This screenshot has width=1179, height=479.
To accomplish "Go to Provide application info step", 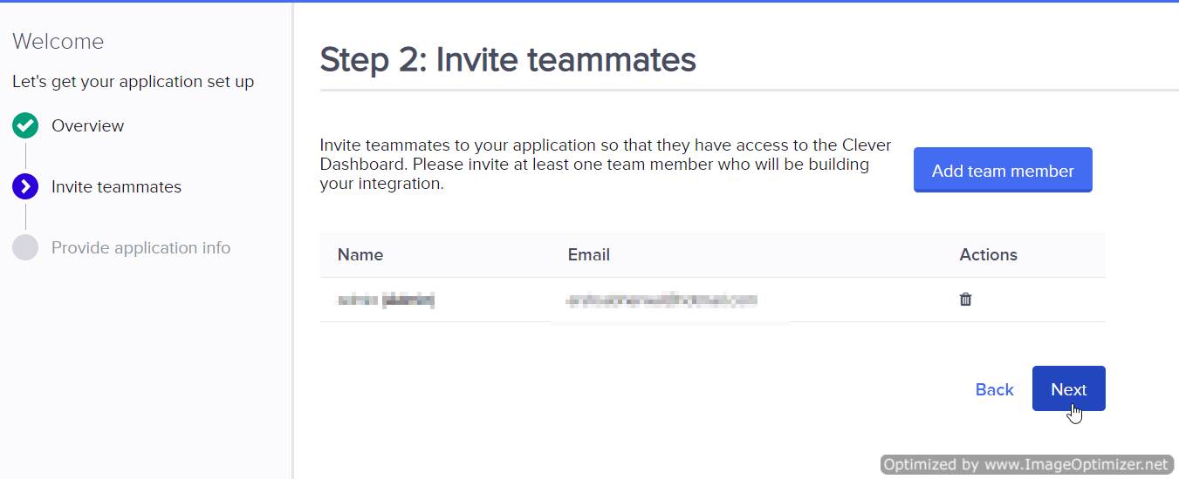I will tap(141, 248).
